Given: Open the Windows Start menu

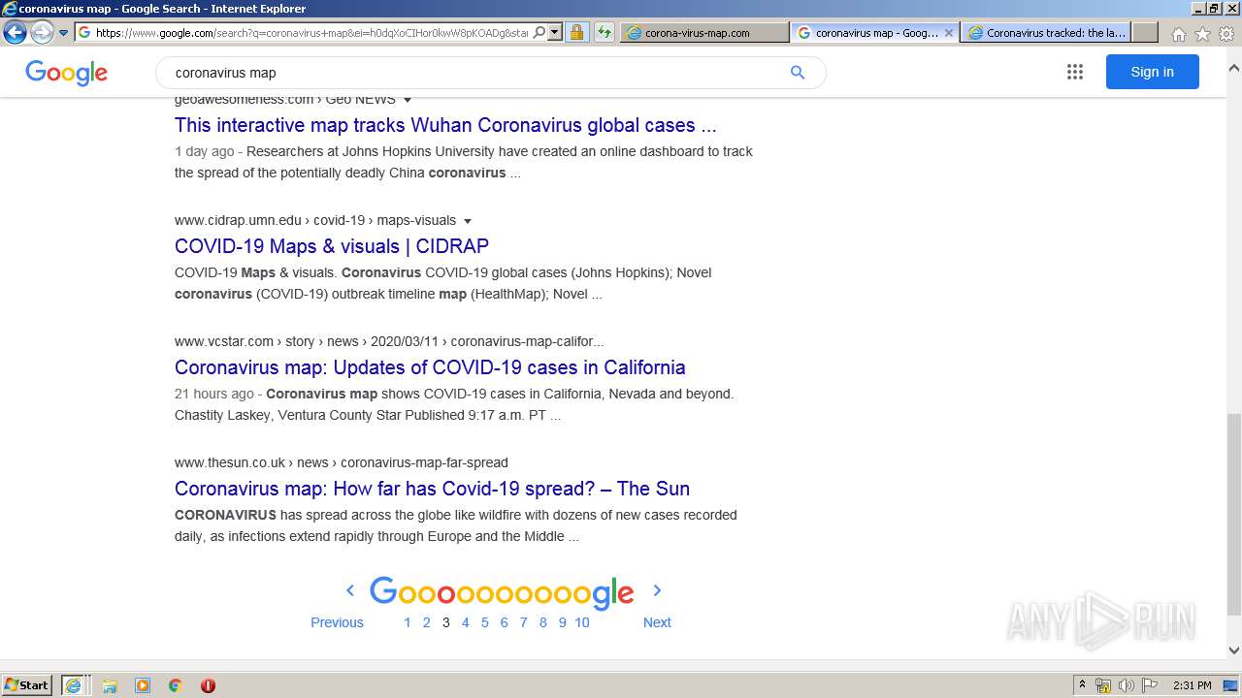Looking at the screenshot, I should click(27, 684).
